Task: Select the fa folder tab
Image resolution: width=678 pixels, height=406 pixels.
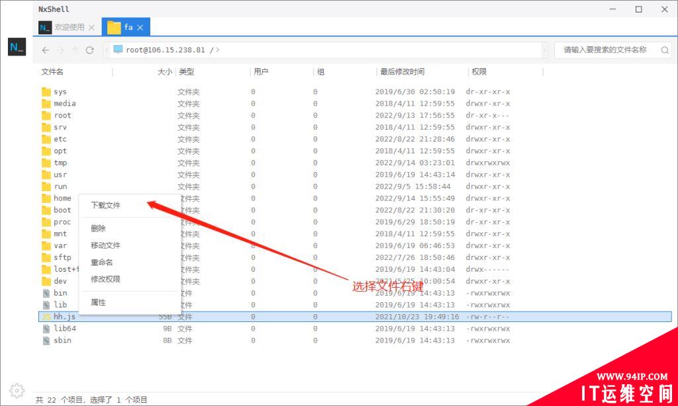Action: [126, 27]
